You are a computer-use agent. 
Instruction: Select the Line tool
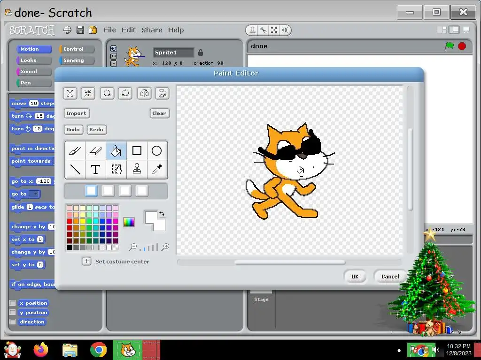(x=75, y=169)
